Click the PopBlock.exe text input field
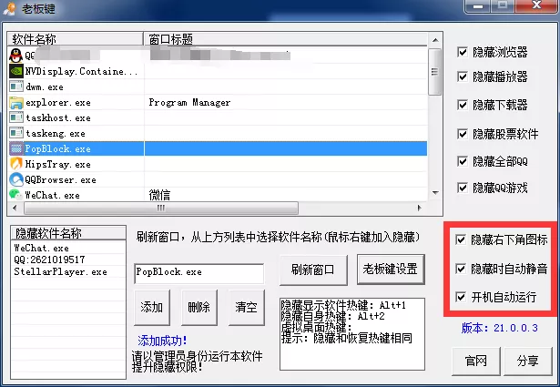560x387 pixels. (199, 273)
